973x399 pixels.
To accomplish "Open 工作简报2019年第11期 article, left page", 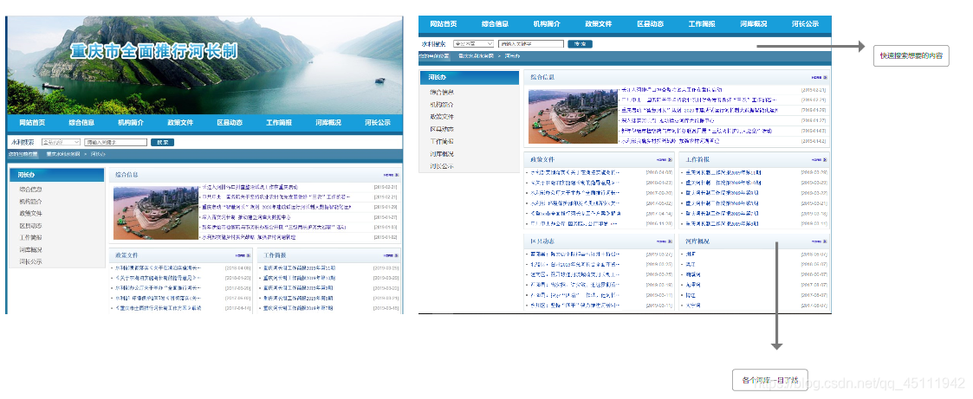I will click(x=300, y=268).
